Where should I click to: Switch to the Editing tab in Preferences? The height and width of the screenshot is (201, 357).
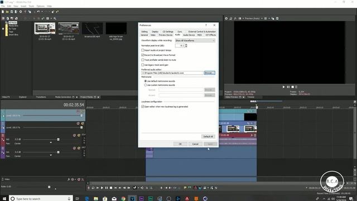pyautogui.click(x=144, y=32)
